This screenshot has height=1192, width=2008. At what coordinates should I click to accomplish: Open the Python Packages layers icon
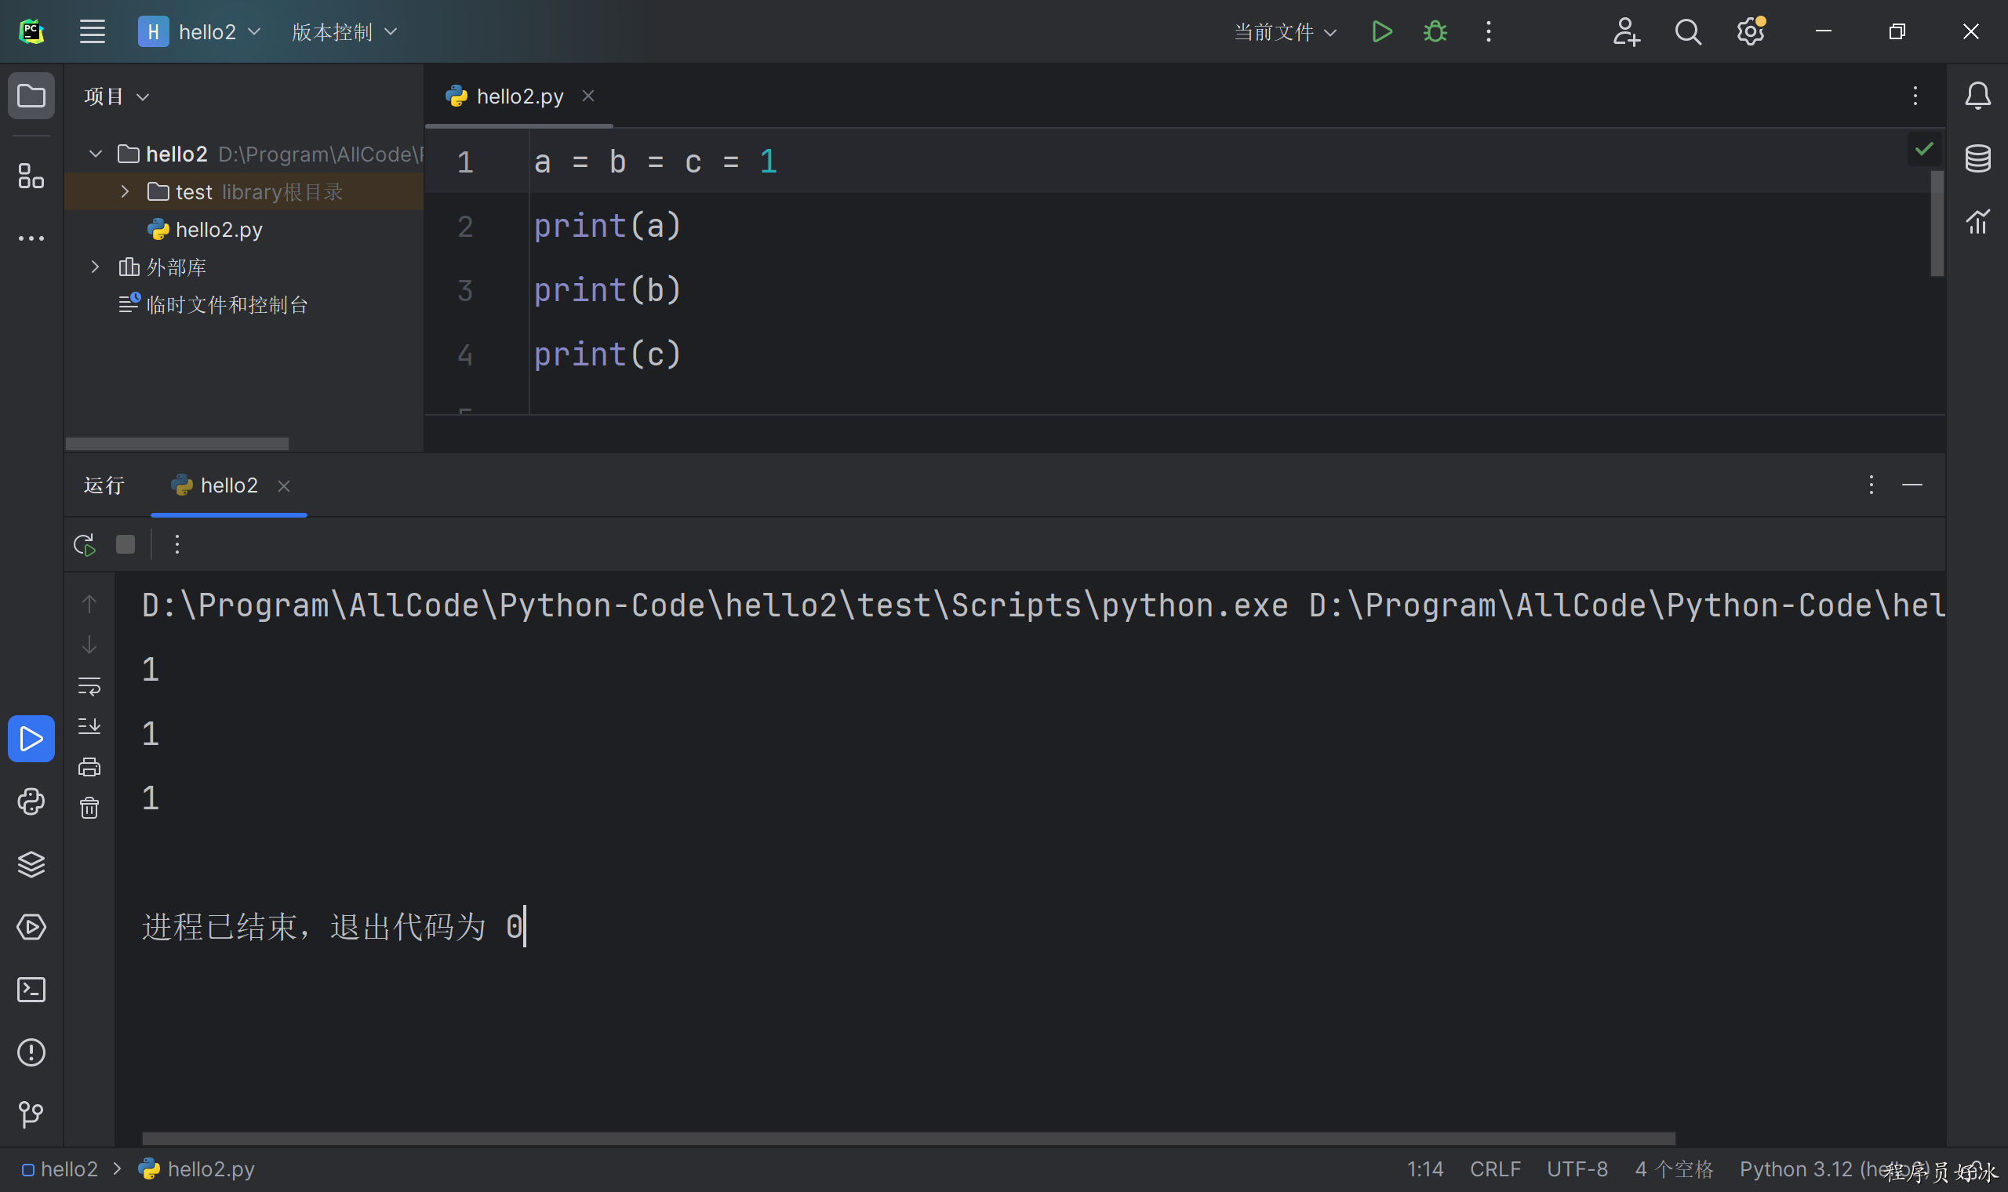[31, 864]
